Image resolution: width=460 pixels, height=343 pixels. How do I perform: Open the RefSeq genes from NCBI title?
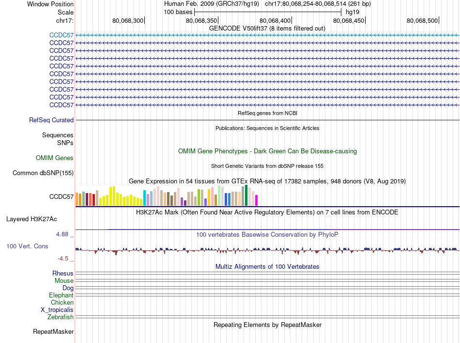click(x=267, y=113)
